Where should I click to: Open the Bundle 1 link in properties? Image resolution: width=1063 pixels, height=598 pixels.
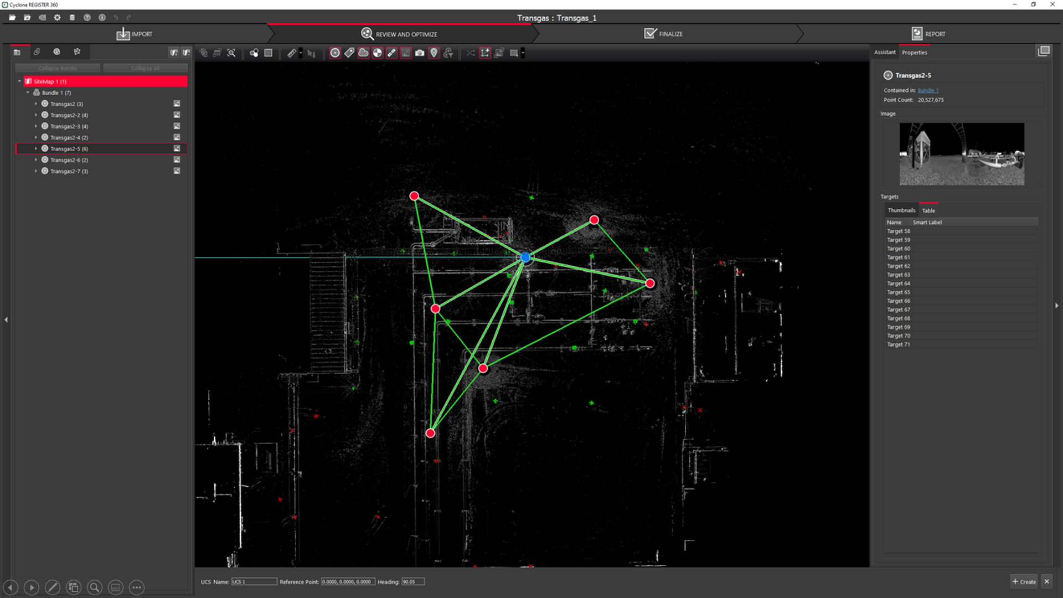point(928,90)
